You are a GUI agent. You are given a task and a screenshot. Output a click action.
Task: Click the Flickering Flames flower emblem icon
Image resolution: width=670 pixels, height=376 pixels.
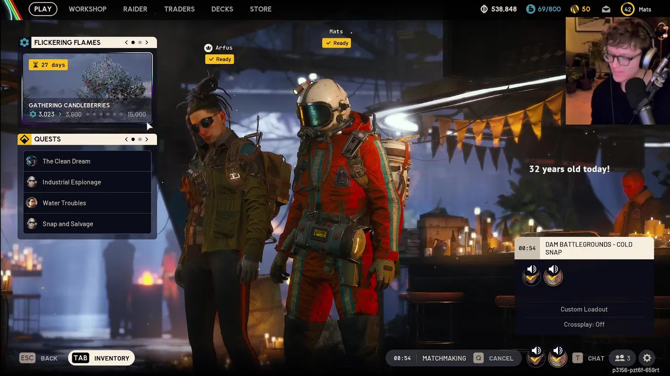[x=24, y=42]
